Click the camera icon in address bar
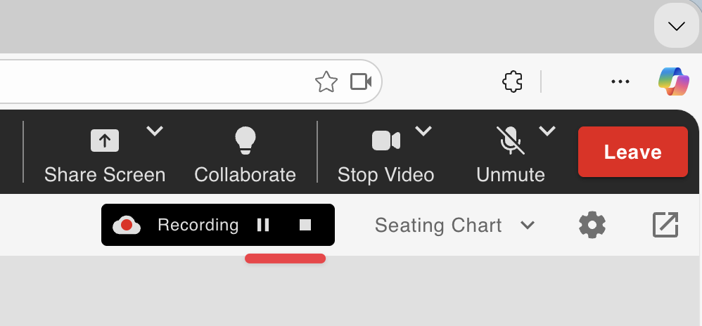The height and width of the screenshot is (326, 702). click(x=361, y=82)
